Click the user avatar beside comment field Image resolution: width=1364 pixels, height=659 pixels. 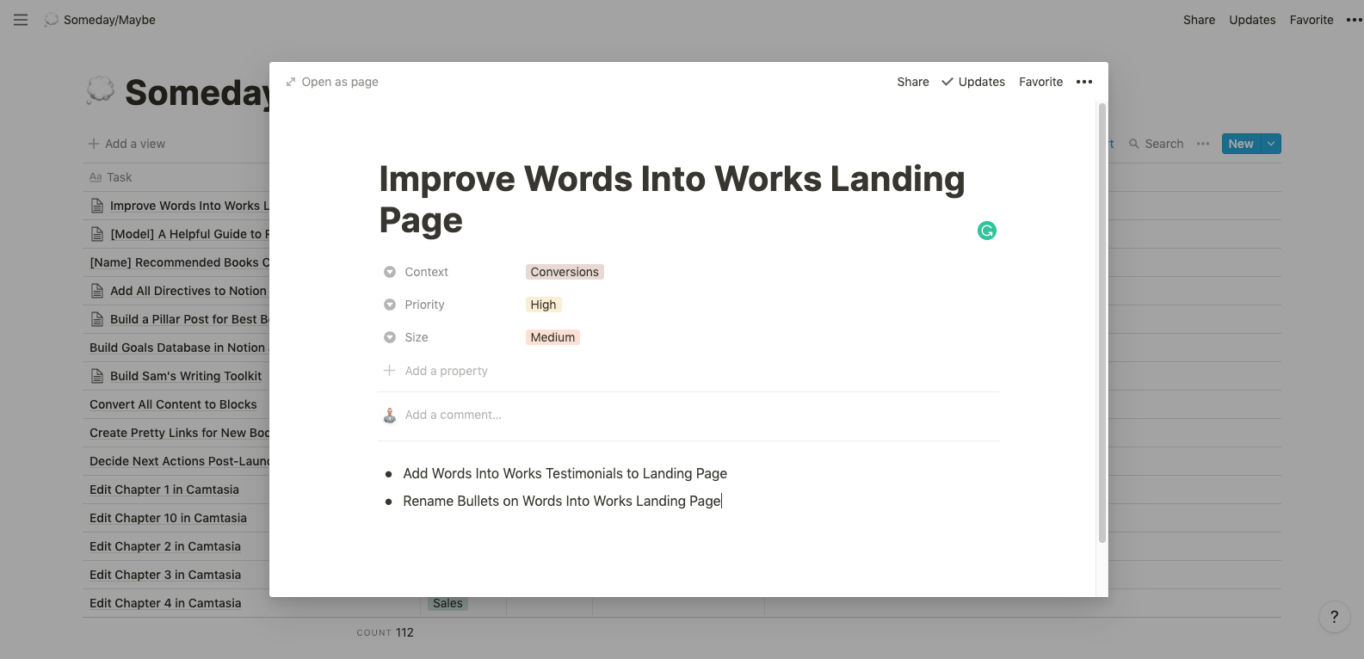click(x=390, y=416)
